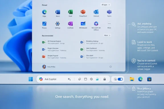
Task: Expand More recommended files
Action: coord(107,35)
